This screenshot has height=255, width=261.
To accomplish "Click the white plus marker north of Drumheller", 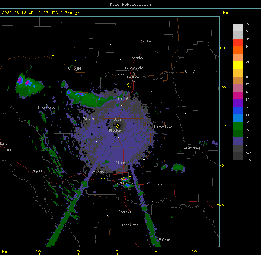I will click(x=185, y=114).
